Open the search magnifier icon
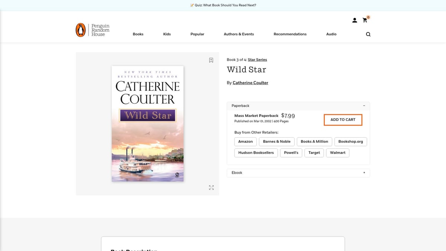 [x=368, y=34]
